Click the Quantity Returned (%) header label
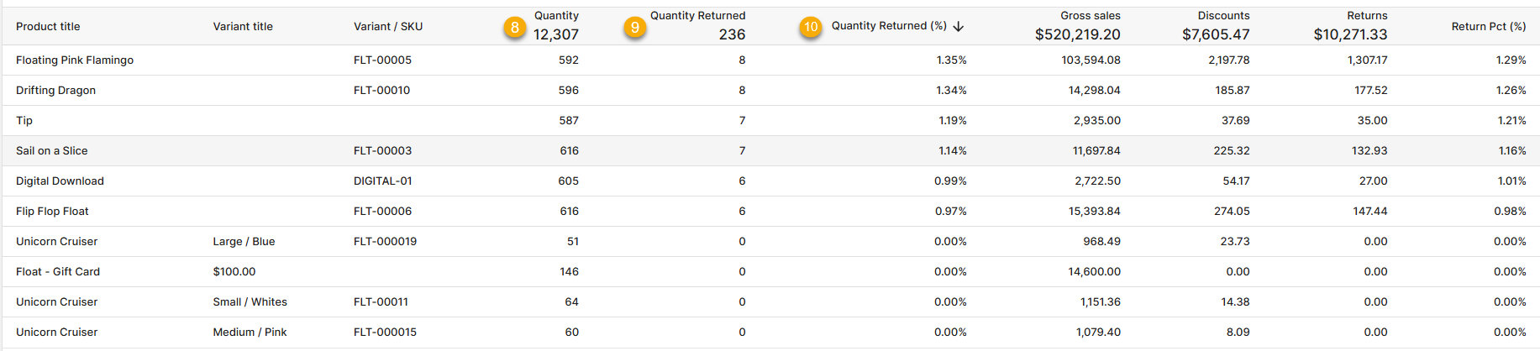 [x=889, y=26]
